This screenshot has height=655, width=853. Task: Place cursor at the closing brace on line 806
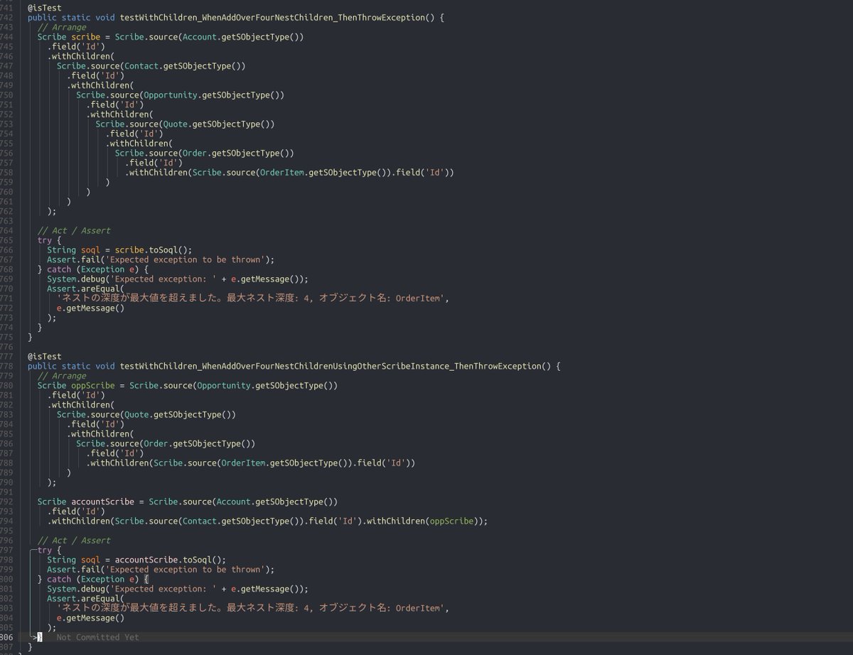40,637
